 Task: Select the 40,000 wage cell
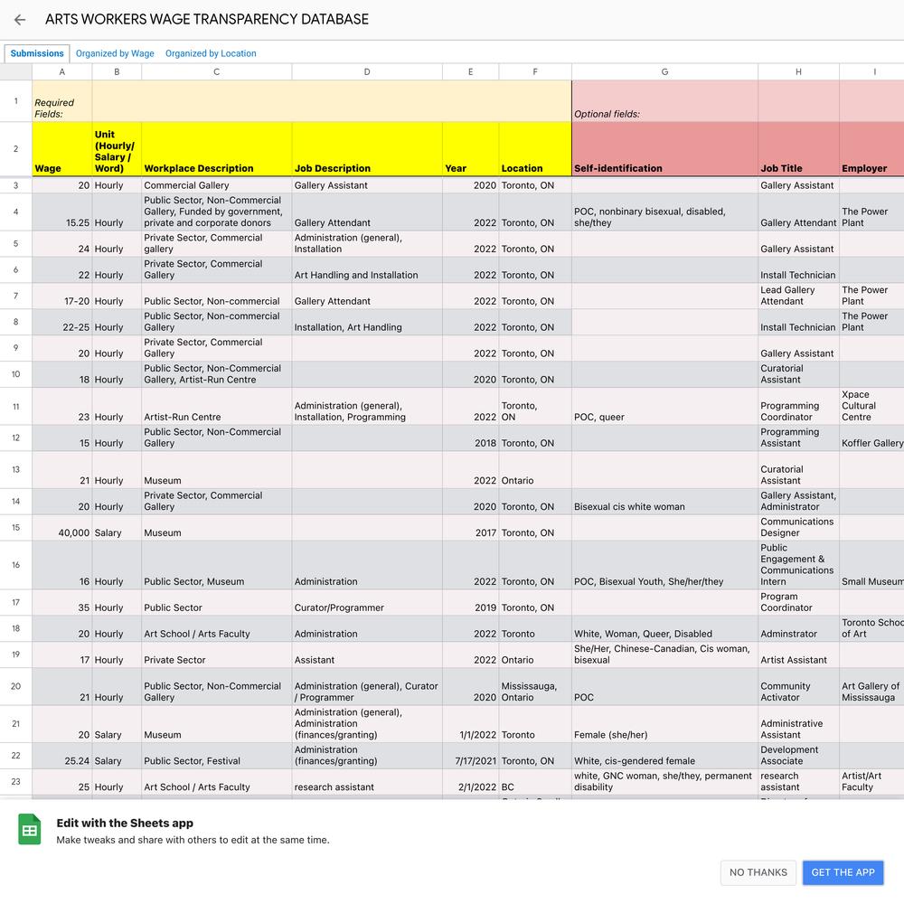61,528
